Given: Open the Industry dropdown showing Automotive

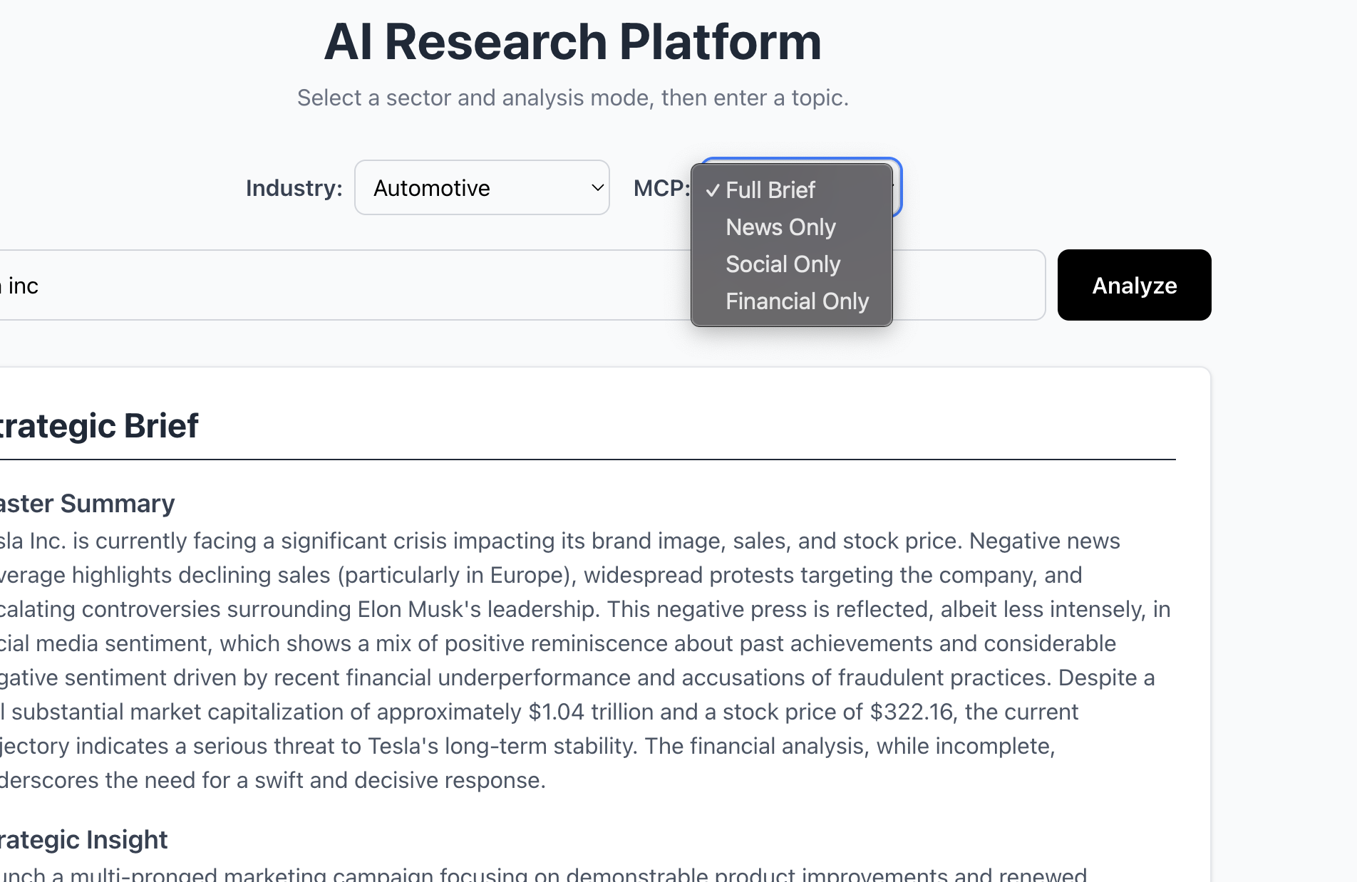Looking at the screenshot, I should point(482,187).
